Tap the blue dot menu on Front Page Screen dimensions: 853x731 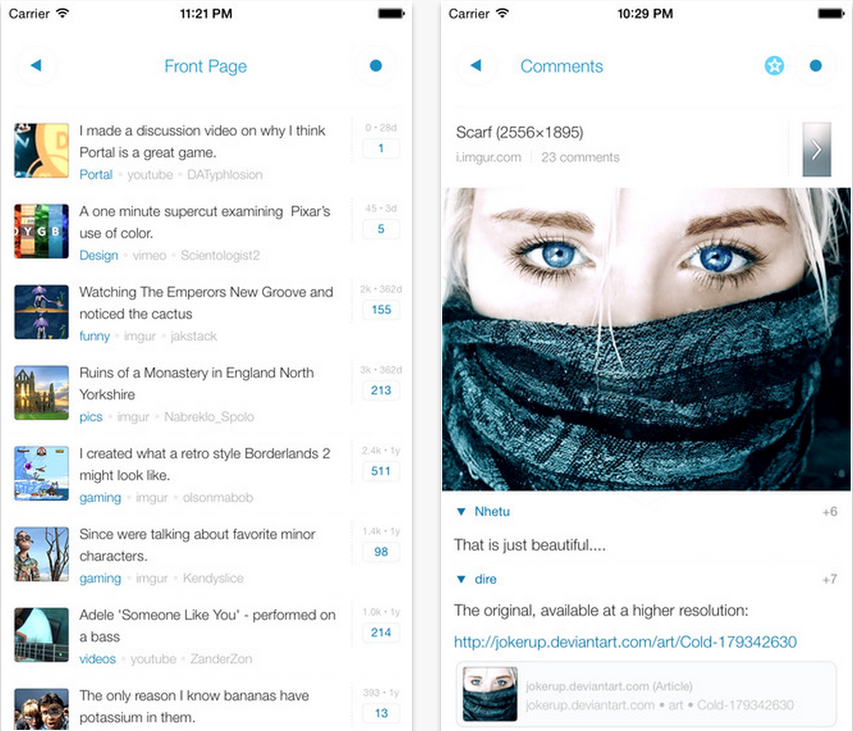(375, 66)
